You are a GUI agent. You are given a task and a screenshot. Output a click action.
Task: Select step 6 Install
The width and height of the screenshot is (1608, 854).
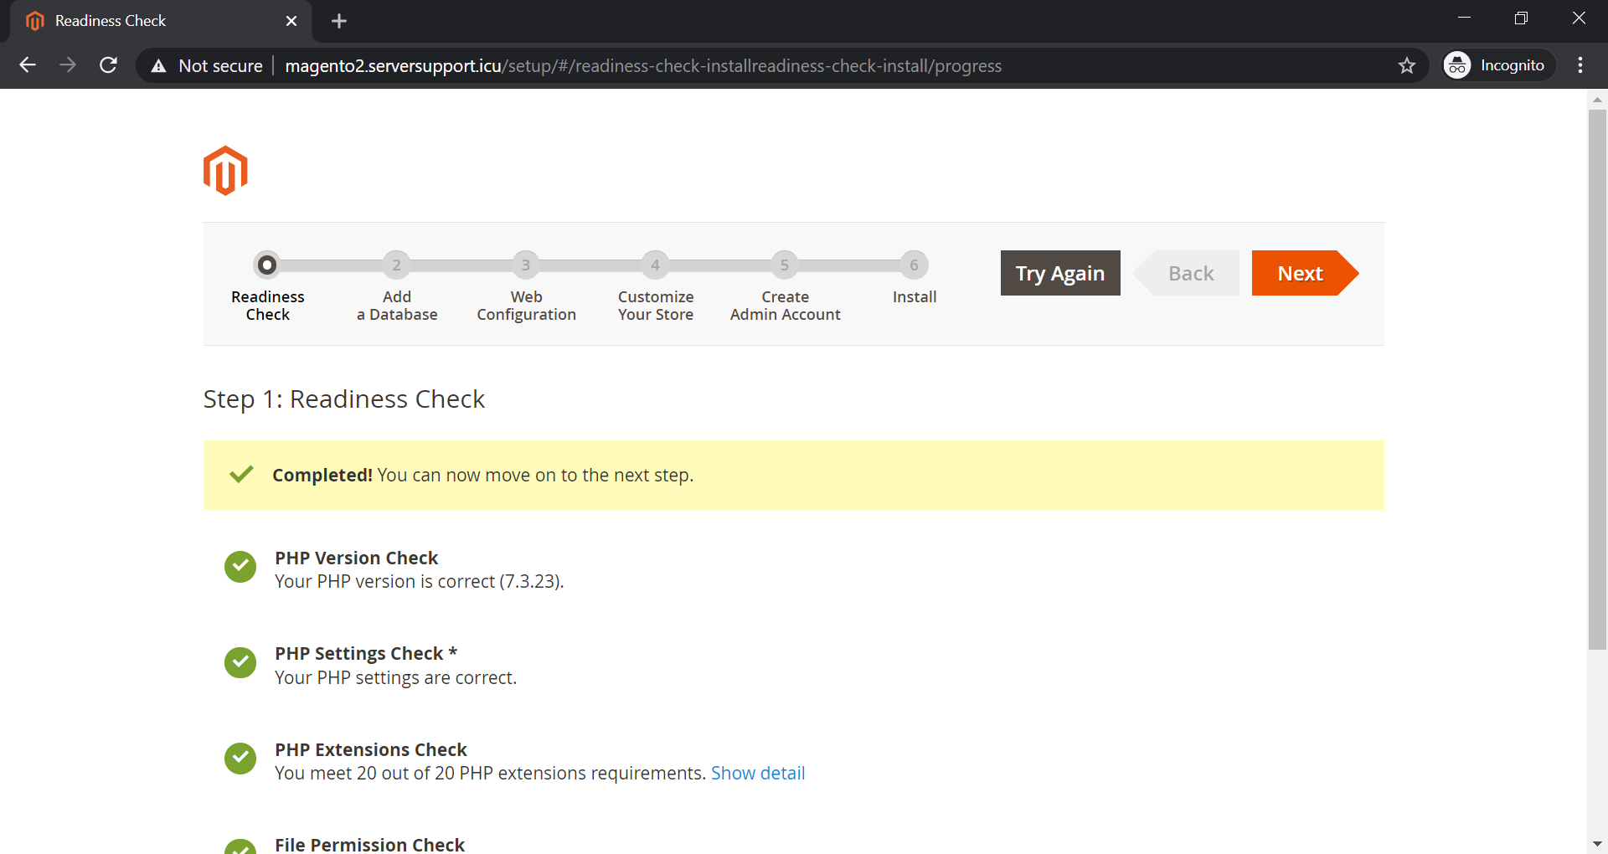914,265
